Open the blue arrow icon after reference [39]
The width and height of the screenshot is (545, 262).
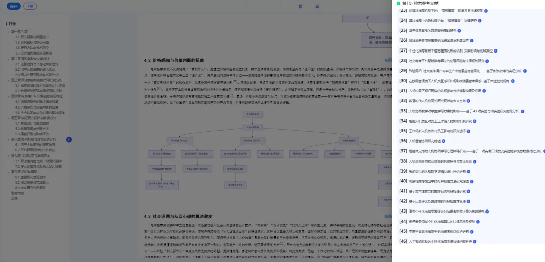click(468, 171)
